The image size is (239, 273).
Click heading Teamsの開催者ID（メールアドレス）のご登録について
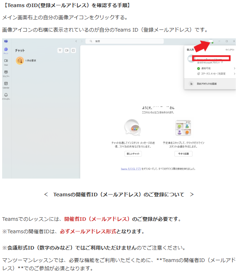pos(119,195)
